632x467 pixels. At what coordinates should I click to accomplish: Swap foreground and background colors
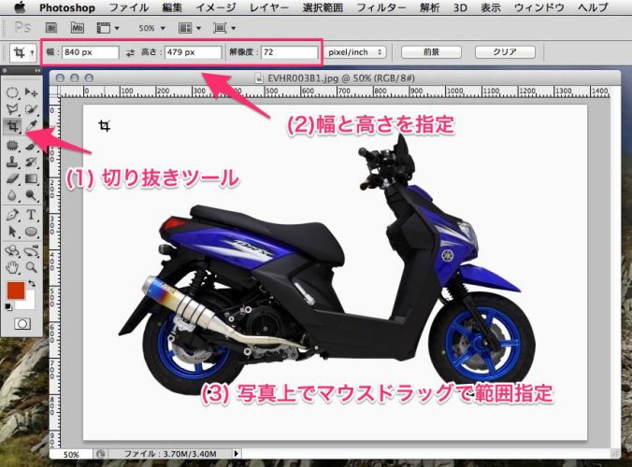32,283
